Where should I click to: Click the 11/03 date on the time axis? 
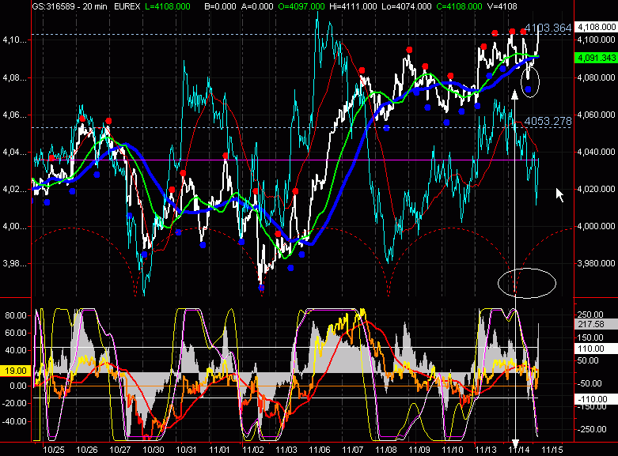[x=286, y=450]
